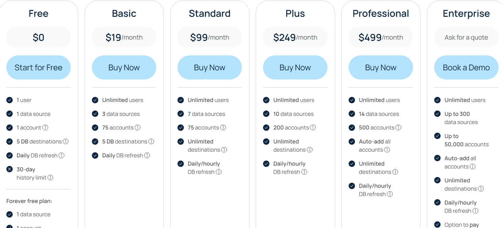Open the info tooltip for Free plan's 1 account
The width and height of the screenshot is (503, 228).
point(46,128)
